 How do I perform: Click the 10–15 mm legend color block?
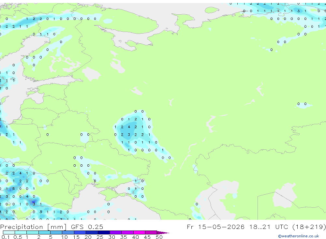[68, 232]
